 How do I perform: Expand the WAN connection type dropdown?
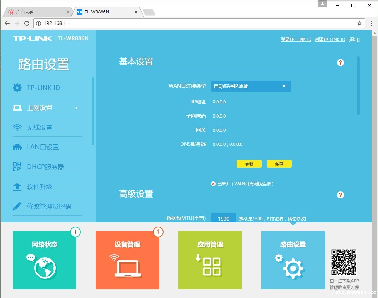(251, 86)
